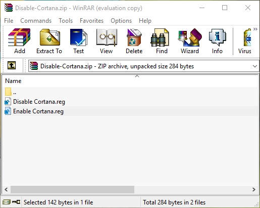Show hidden toolbar buttons chevron

pos(255,29)
